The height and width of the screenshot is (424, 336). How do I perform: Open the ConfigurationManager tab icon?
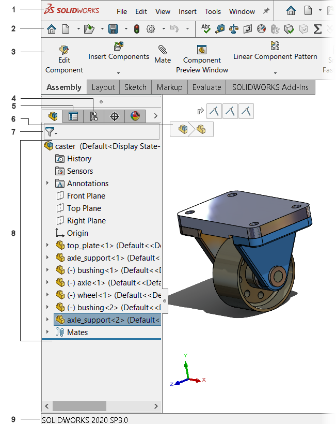94,116
